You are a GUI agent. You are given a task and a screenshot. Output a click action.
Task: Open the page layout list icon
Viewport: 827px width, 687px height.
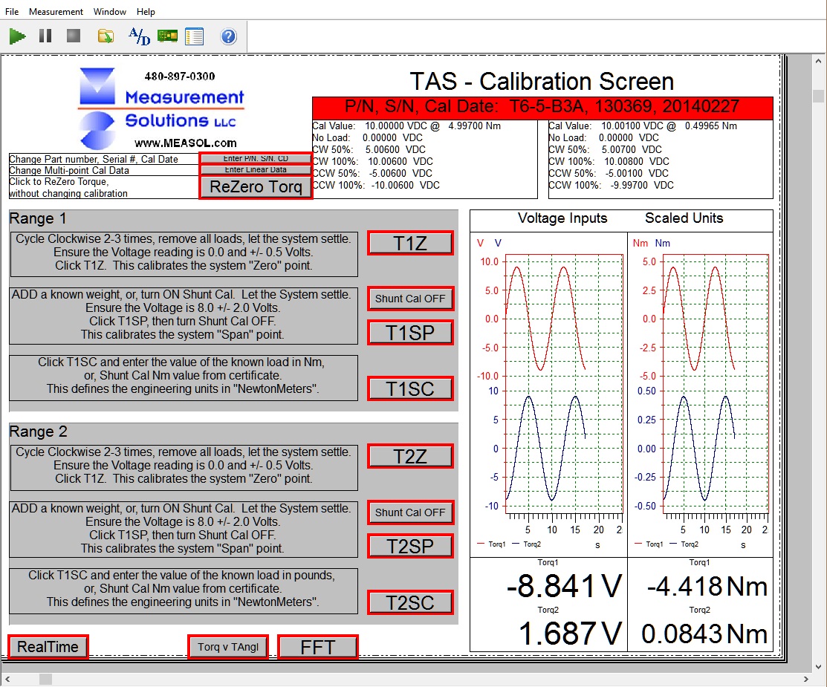coord(194,36)
